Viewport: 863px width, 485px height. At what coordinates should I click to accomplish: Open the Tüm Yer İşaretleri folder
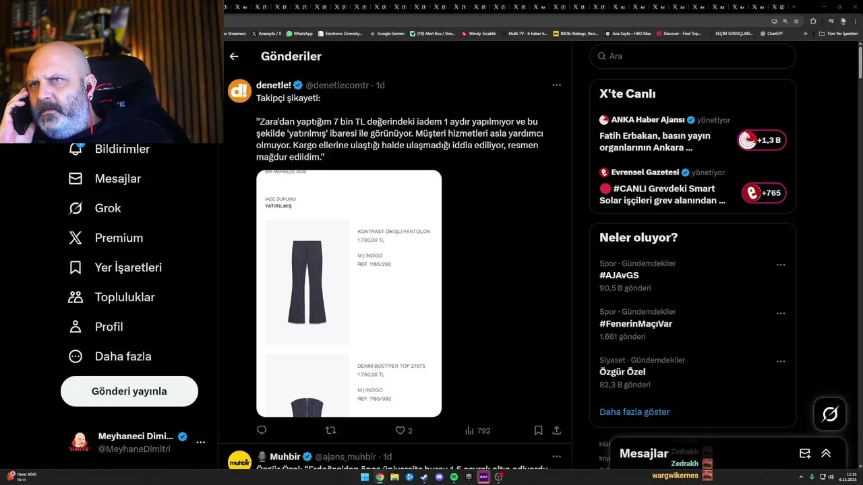point(838,33)
